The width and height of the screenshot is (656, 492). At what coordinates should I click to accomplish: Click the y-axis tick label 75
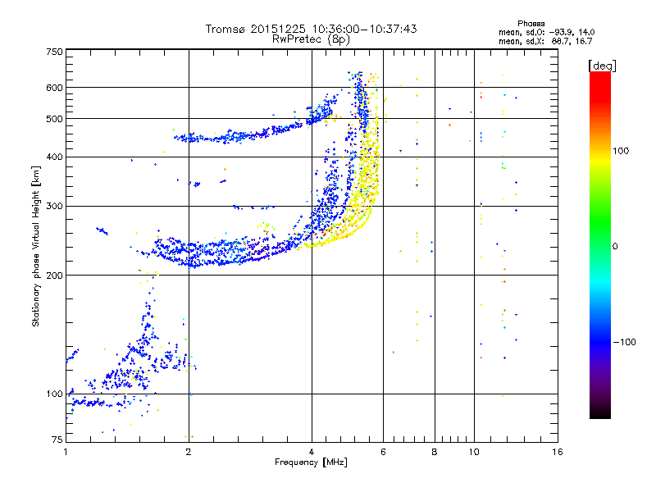point(57,440)
